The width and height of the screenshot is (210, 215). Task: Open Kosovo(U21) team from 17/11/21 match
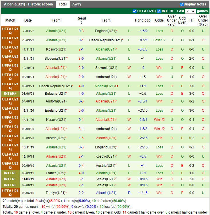click(x=56, y=49)
